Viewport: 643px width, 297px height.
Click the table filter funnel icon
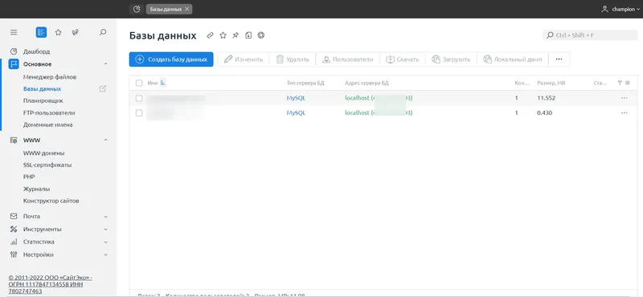coord(620,83)
